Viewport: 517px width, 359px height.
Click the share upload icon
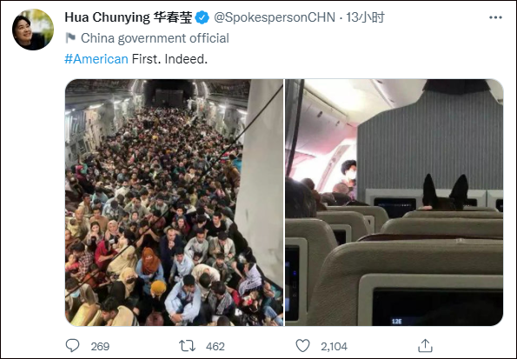click(x=425, y=345)
